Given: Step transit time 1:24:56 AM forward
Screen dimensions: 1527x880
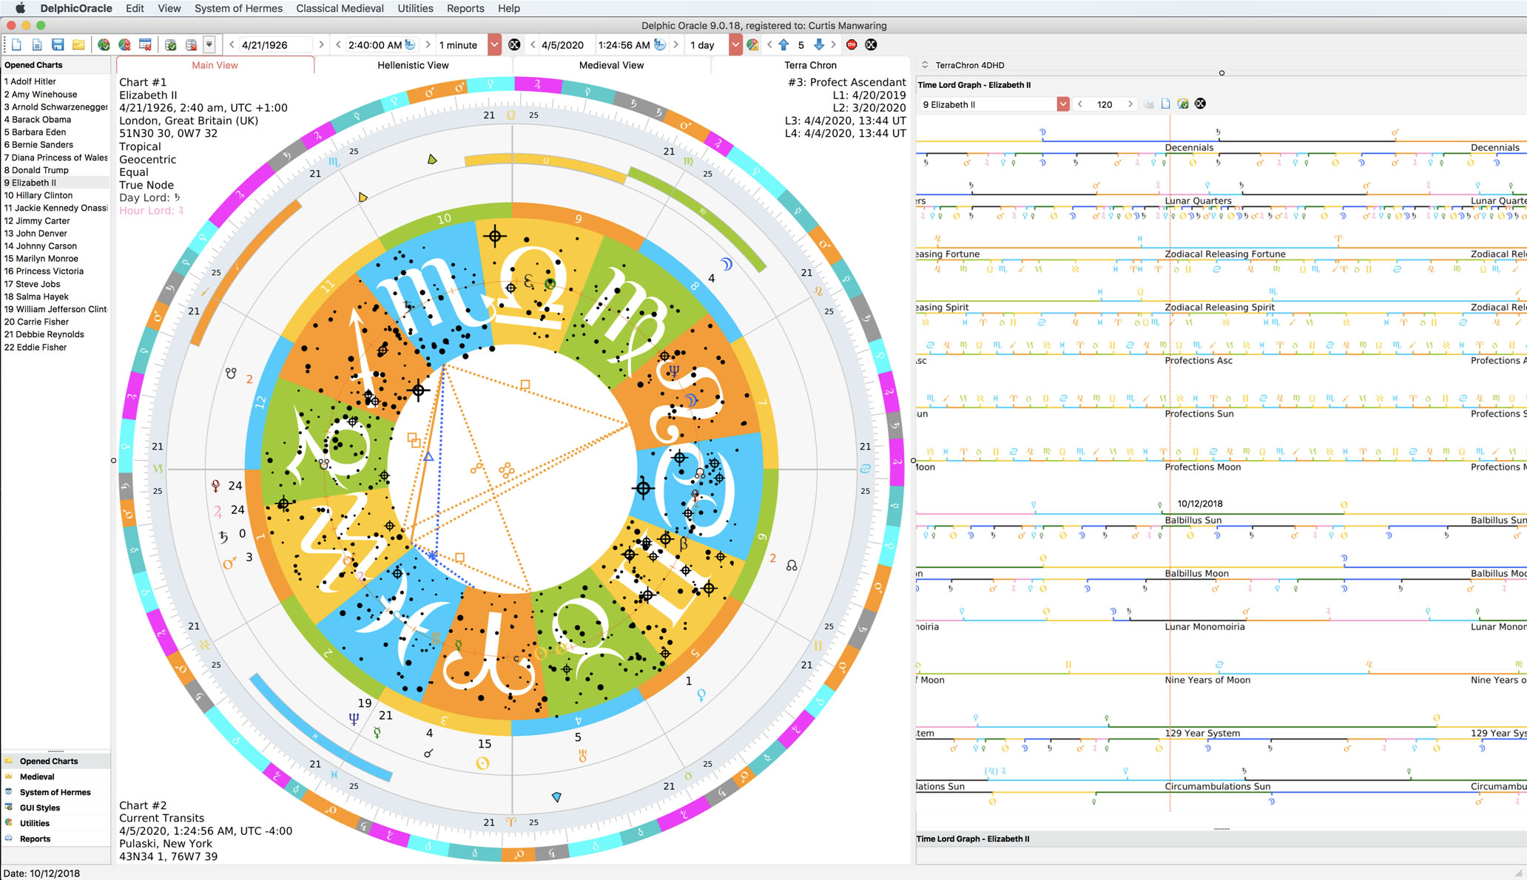Looking at the screenshot, I should 675,45.
